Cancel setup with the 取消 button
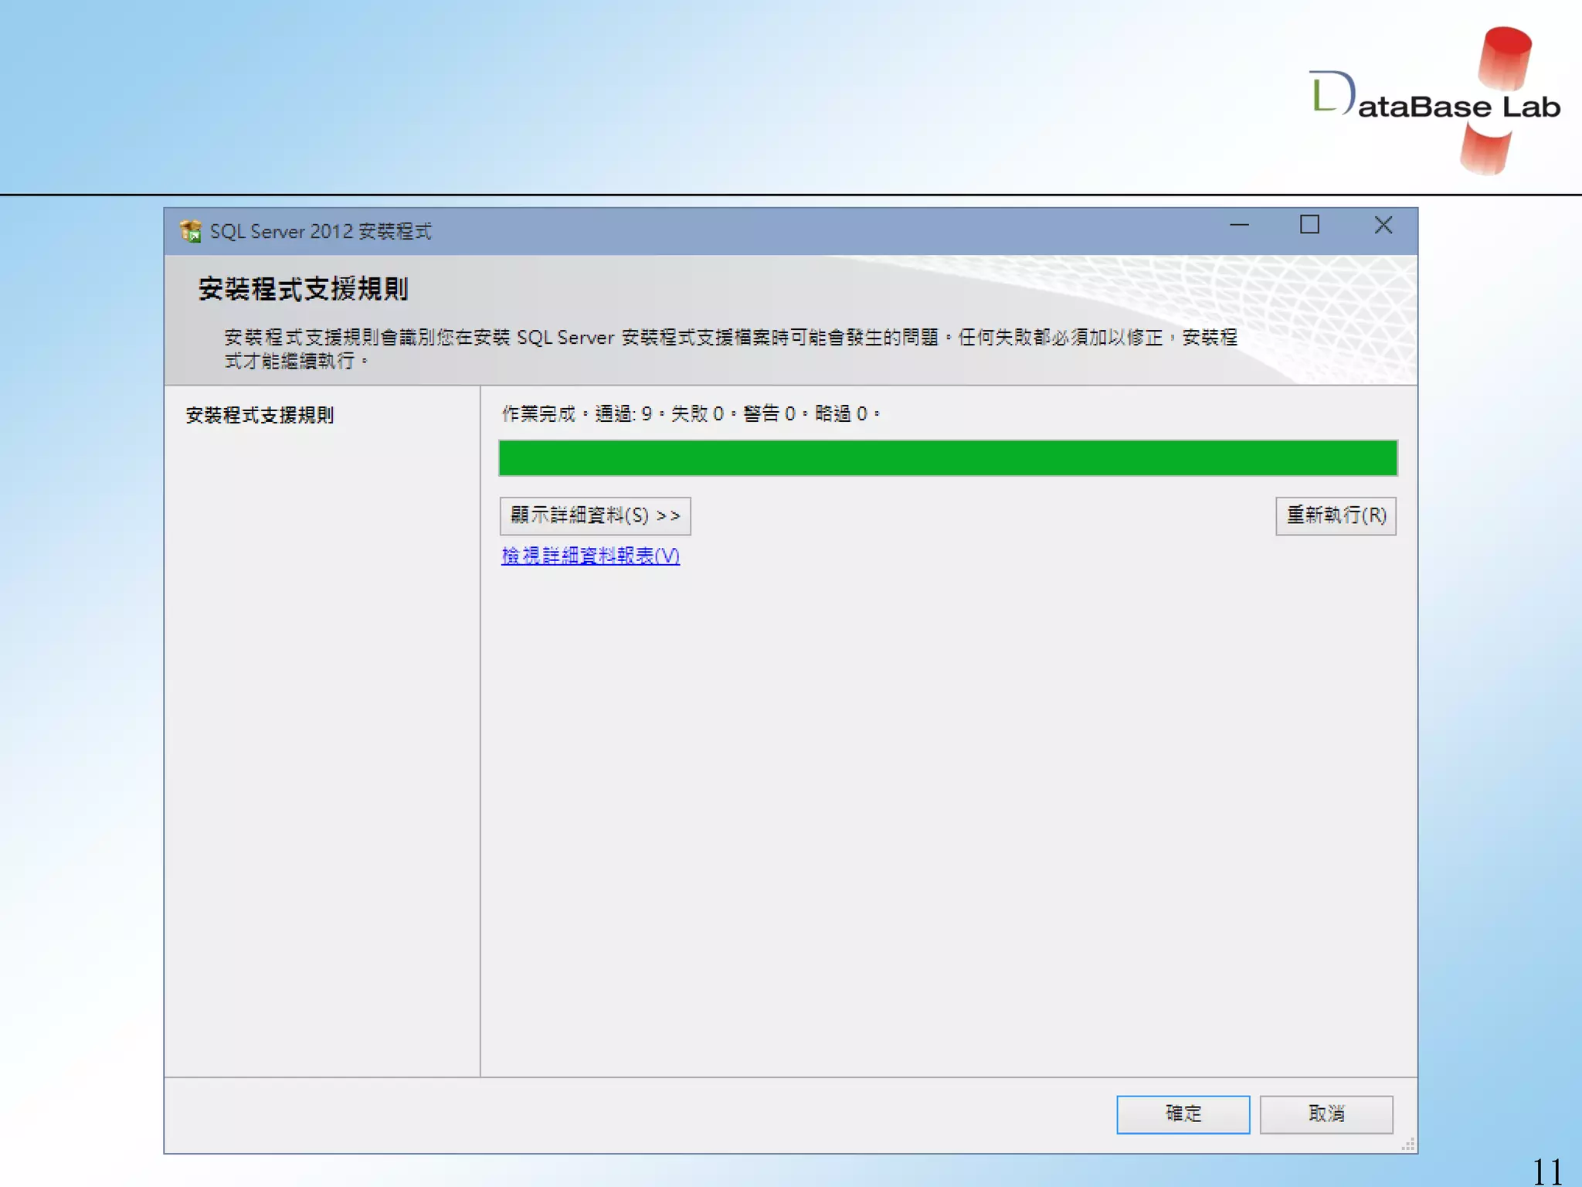Viewport: 1582px width, 1187px height. pos(1326,1114)
